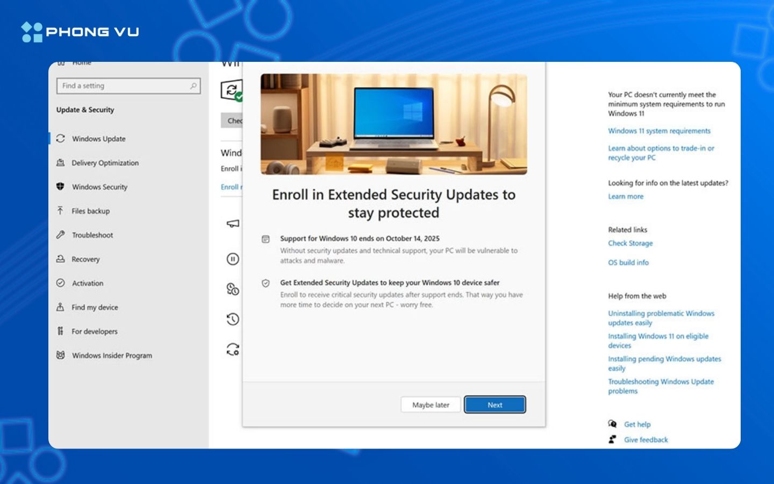Open Installing pending Windows updates easily link
Viewport: 774px width, 484px height.
point(664,364)
